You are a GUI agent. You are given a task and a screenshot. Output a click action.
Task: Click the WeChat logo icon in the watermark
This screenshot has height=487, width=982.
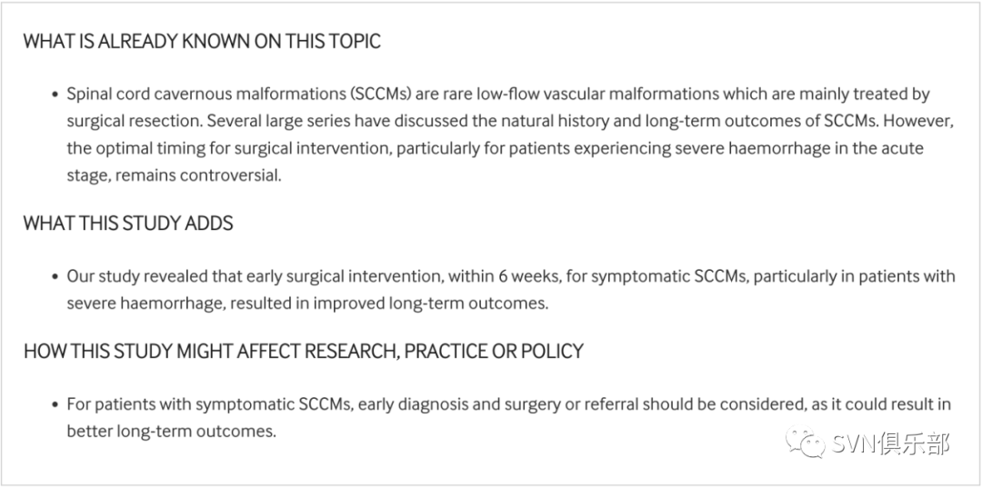806,442
